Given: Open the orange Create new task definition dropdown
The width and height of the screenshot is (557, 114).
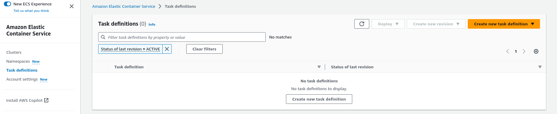Looking at the screenshot, I should point(504,24).
